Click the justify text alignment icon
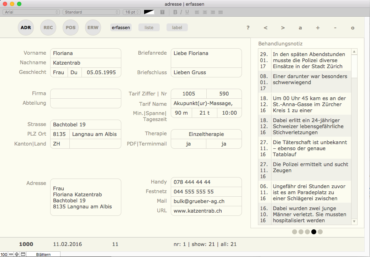 [221, 12]
